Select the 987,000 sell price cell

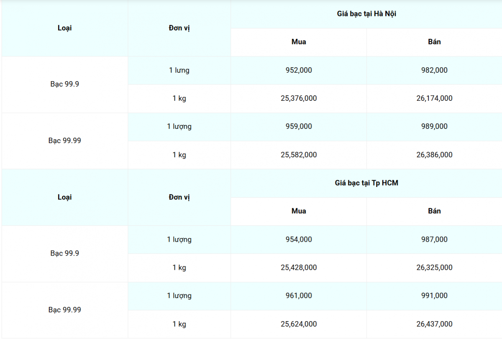(434, 239)
